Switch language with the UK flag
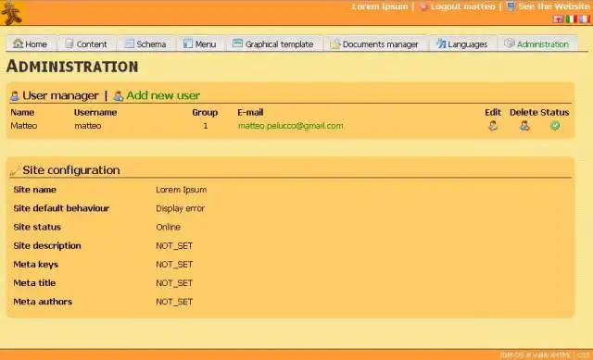The image size is (593, 360). click(558, 19)
